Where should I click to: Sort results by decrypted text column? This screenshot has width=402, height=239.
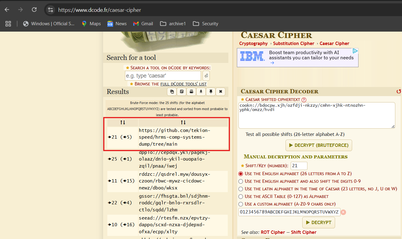pos(183,122)
